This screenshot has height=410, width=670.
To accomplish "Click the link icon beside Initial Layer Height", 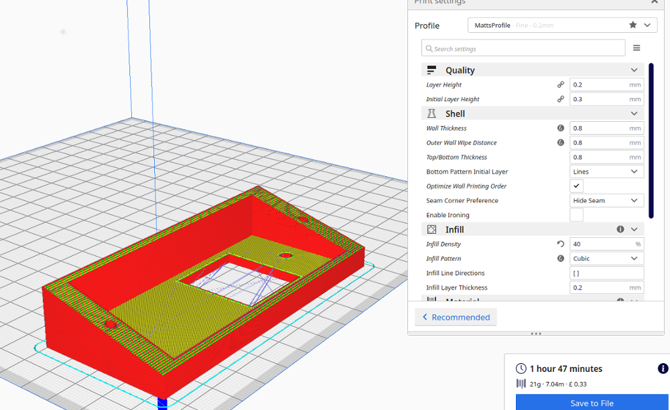I will [561, 99].
